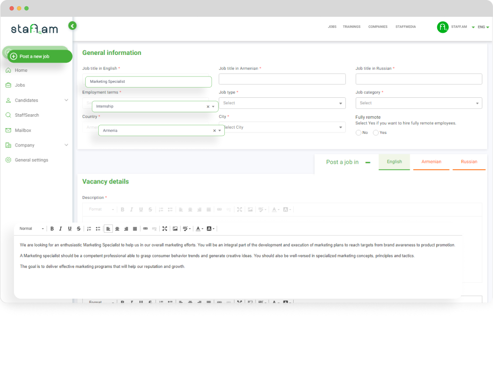Insert an image via the editor toolbar

(x=175, y=228)
